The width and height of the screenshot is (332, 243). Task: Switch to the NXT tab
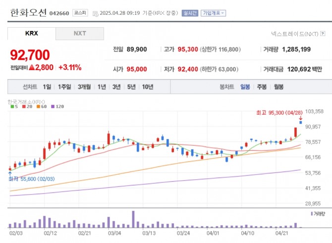pos(80,34)
